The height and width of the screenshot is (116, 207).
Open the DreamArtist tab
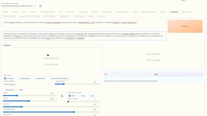coord(71,12)
